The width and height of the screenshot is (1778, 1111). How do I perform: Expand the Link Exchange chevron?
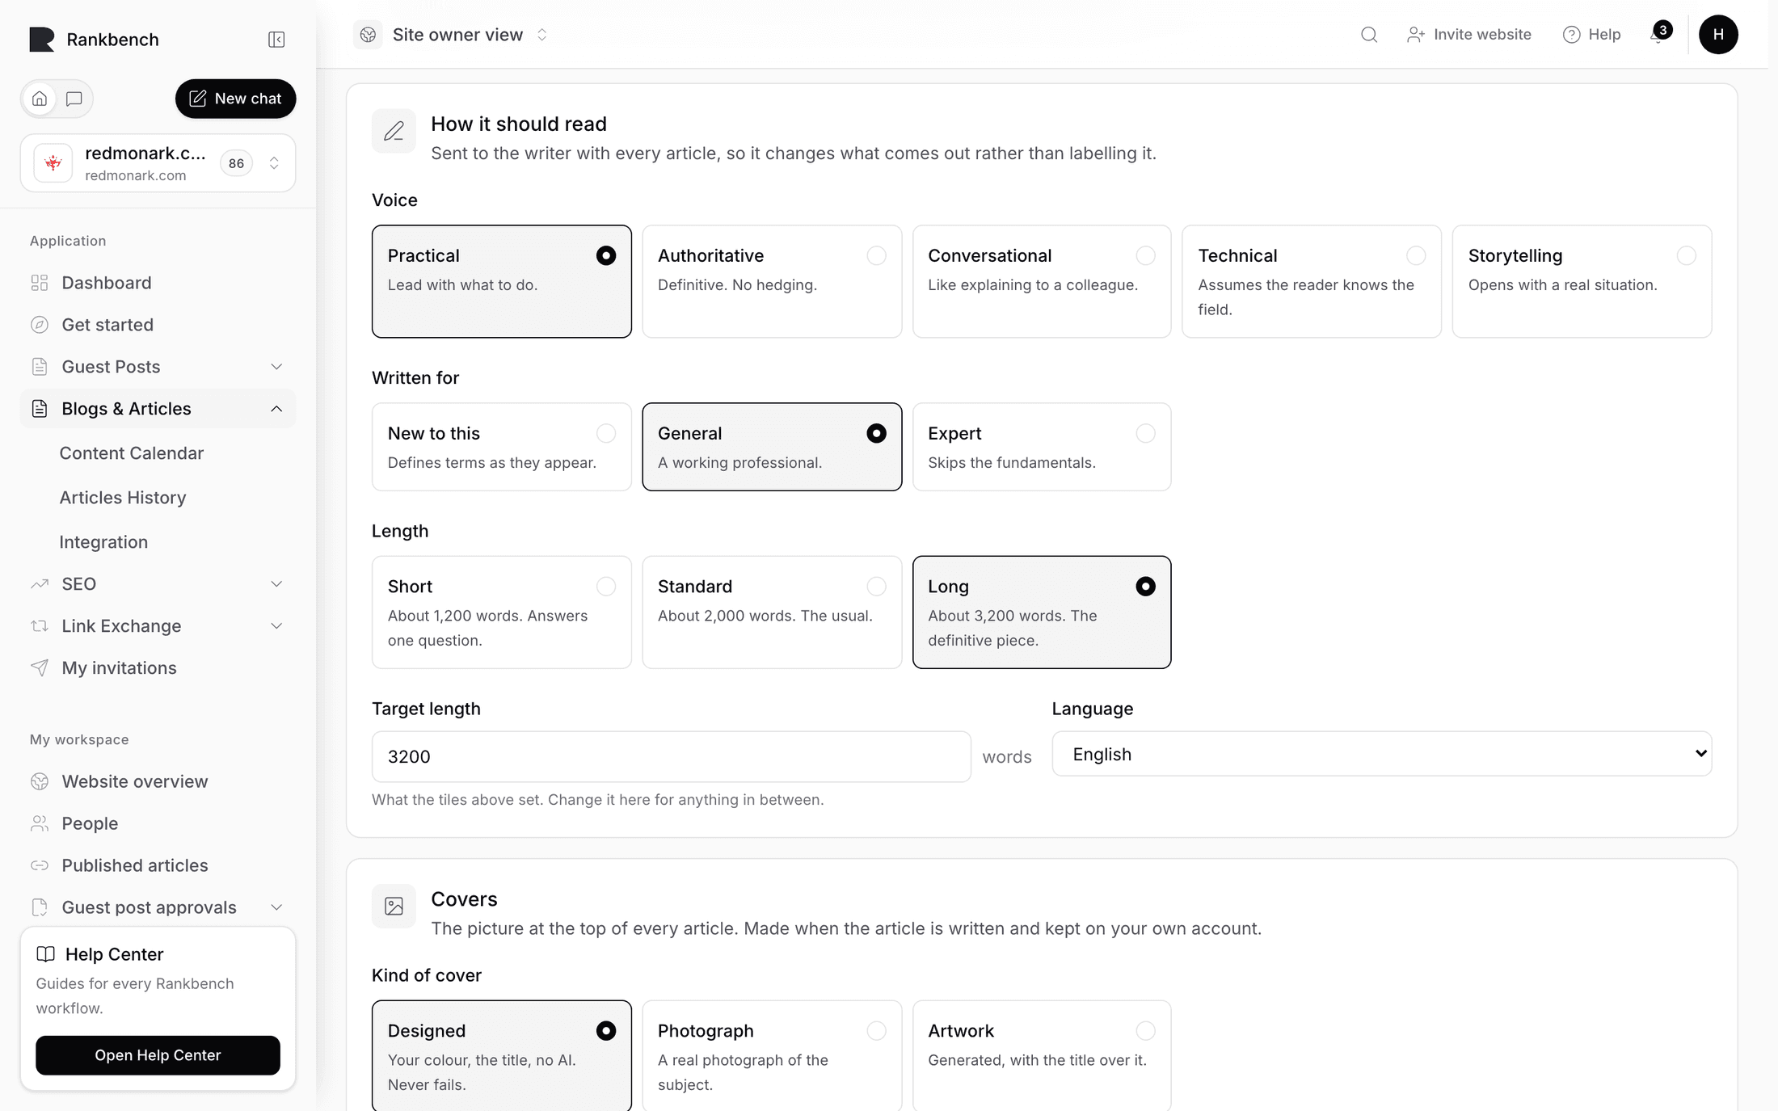tap(276, 626)
